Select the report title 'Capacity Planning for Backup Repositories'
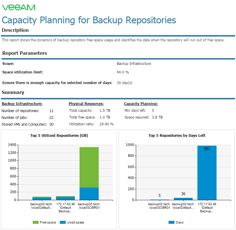The width and height of the screenshot is (236, 230). click(89, 20)
